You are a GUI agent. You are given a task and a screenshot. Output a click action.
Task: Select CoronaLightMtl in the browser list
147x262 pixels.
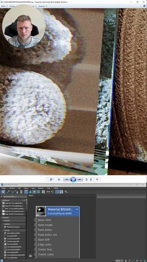14,244
